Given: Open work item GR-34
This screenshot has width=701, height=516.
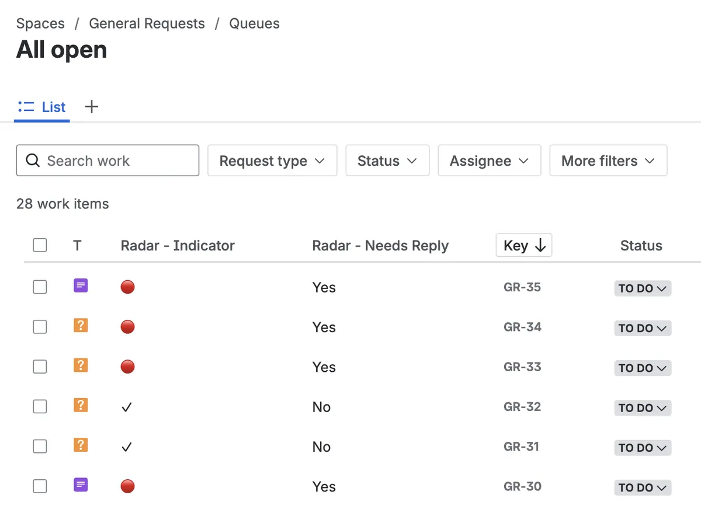Looking at the screenshot, I should [x=522, y=327].
